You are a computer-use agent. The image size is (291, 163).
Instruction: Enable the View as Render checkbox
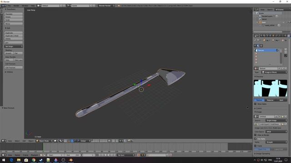pos(256,135)
